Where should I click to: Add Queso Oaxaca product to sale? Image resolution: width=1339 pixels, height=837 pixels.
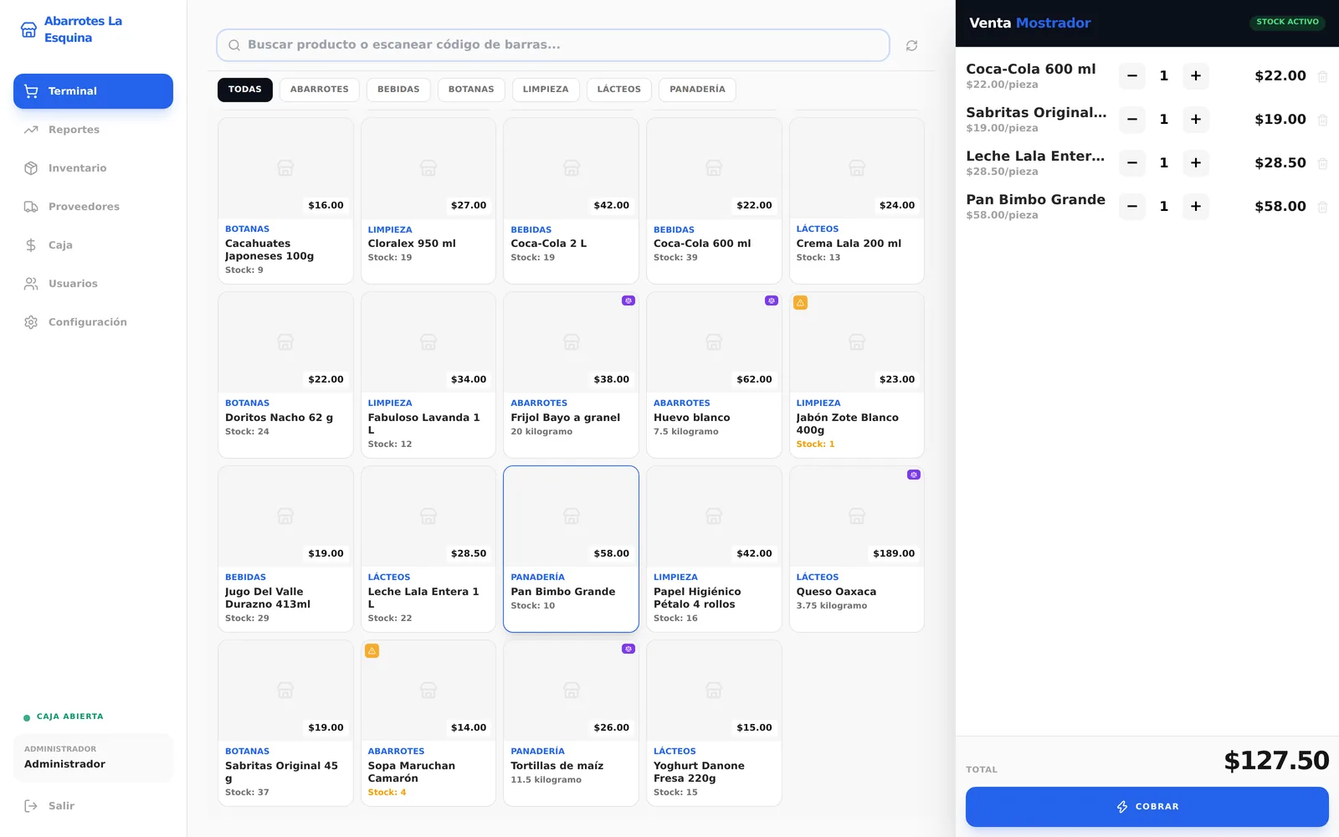(x=856, y=549)
